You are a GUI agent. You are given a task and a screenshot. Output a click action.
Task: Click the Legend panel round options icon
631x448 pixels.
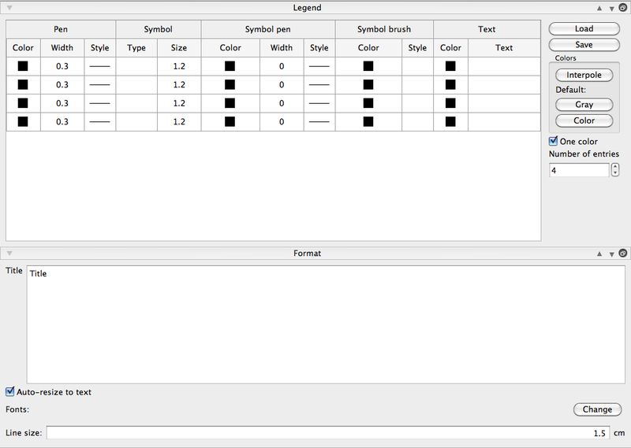622,8
